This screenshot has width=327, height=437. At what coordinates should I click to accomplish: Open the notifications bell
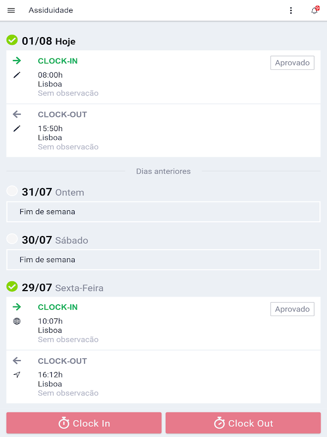314,10
